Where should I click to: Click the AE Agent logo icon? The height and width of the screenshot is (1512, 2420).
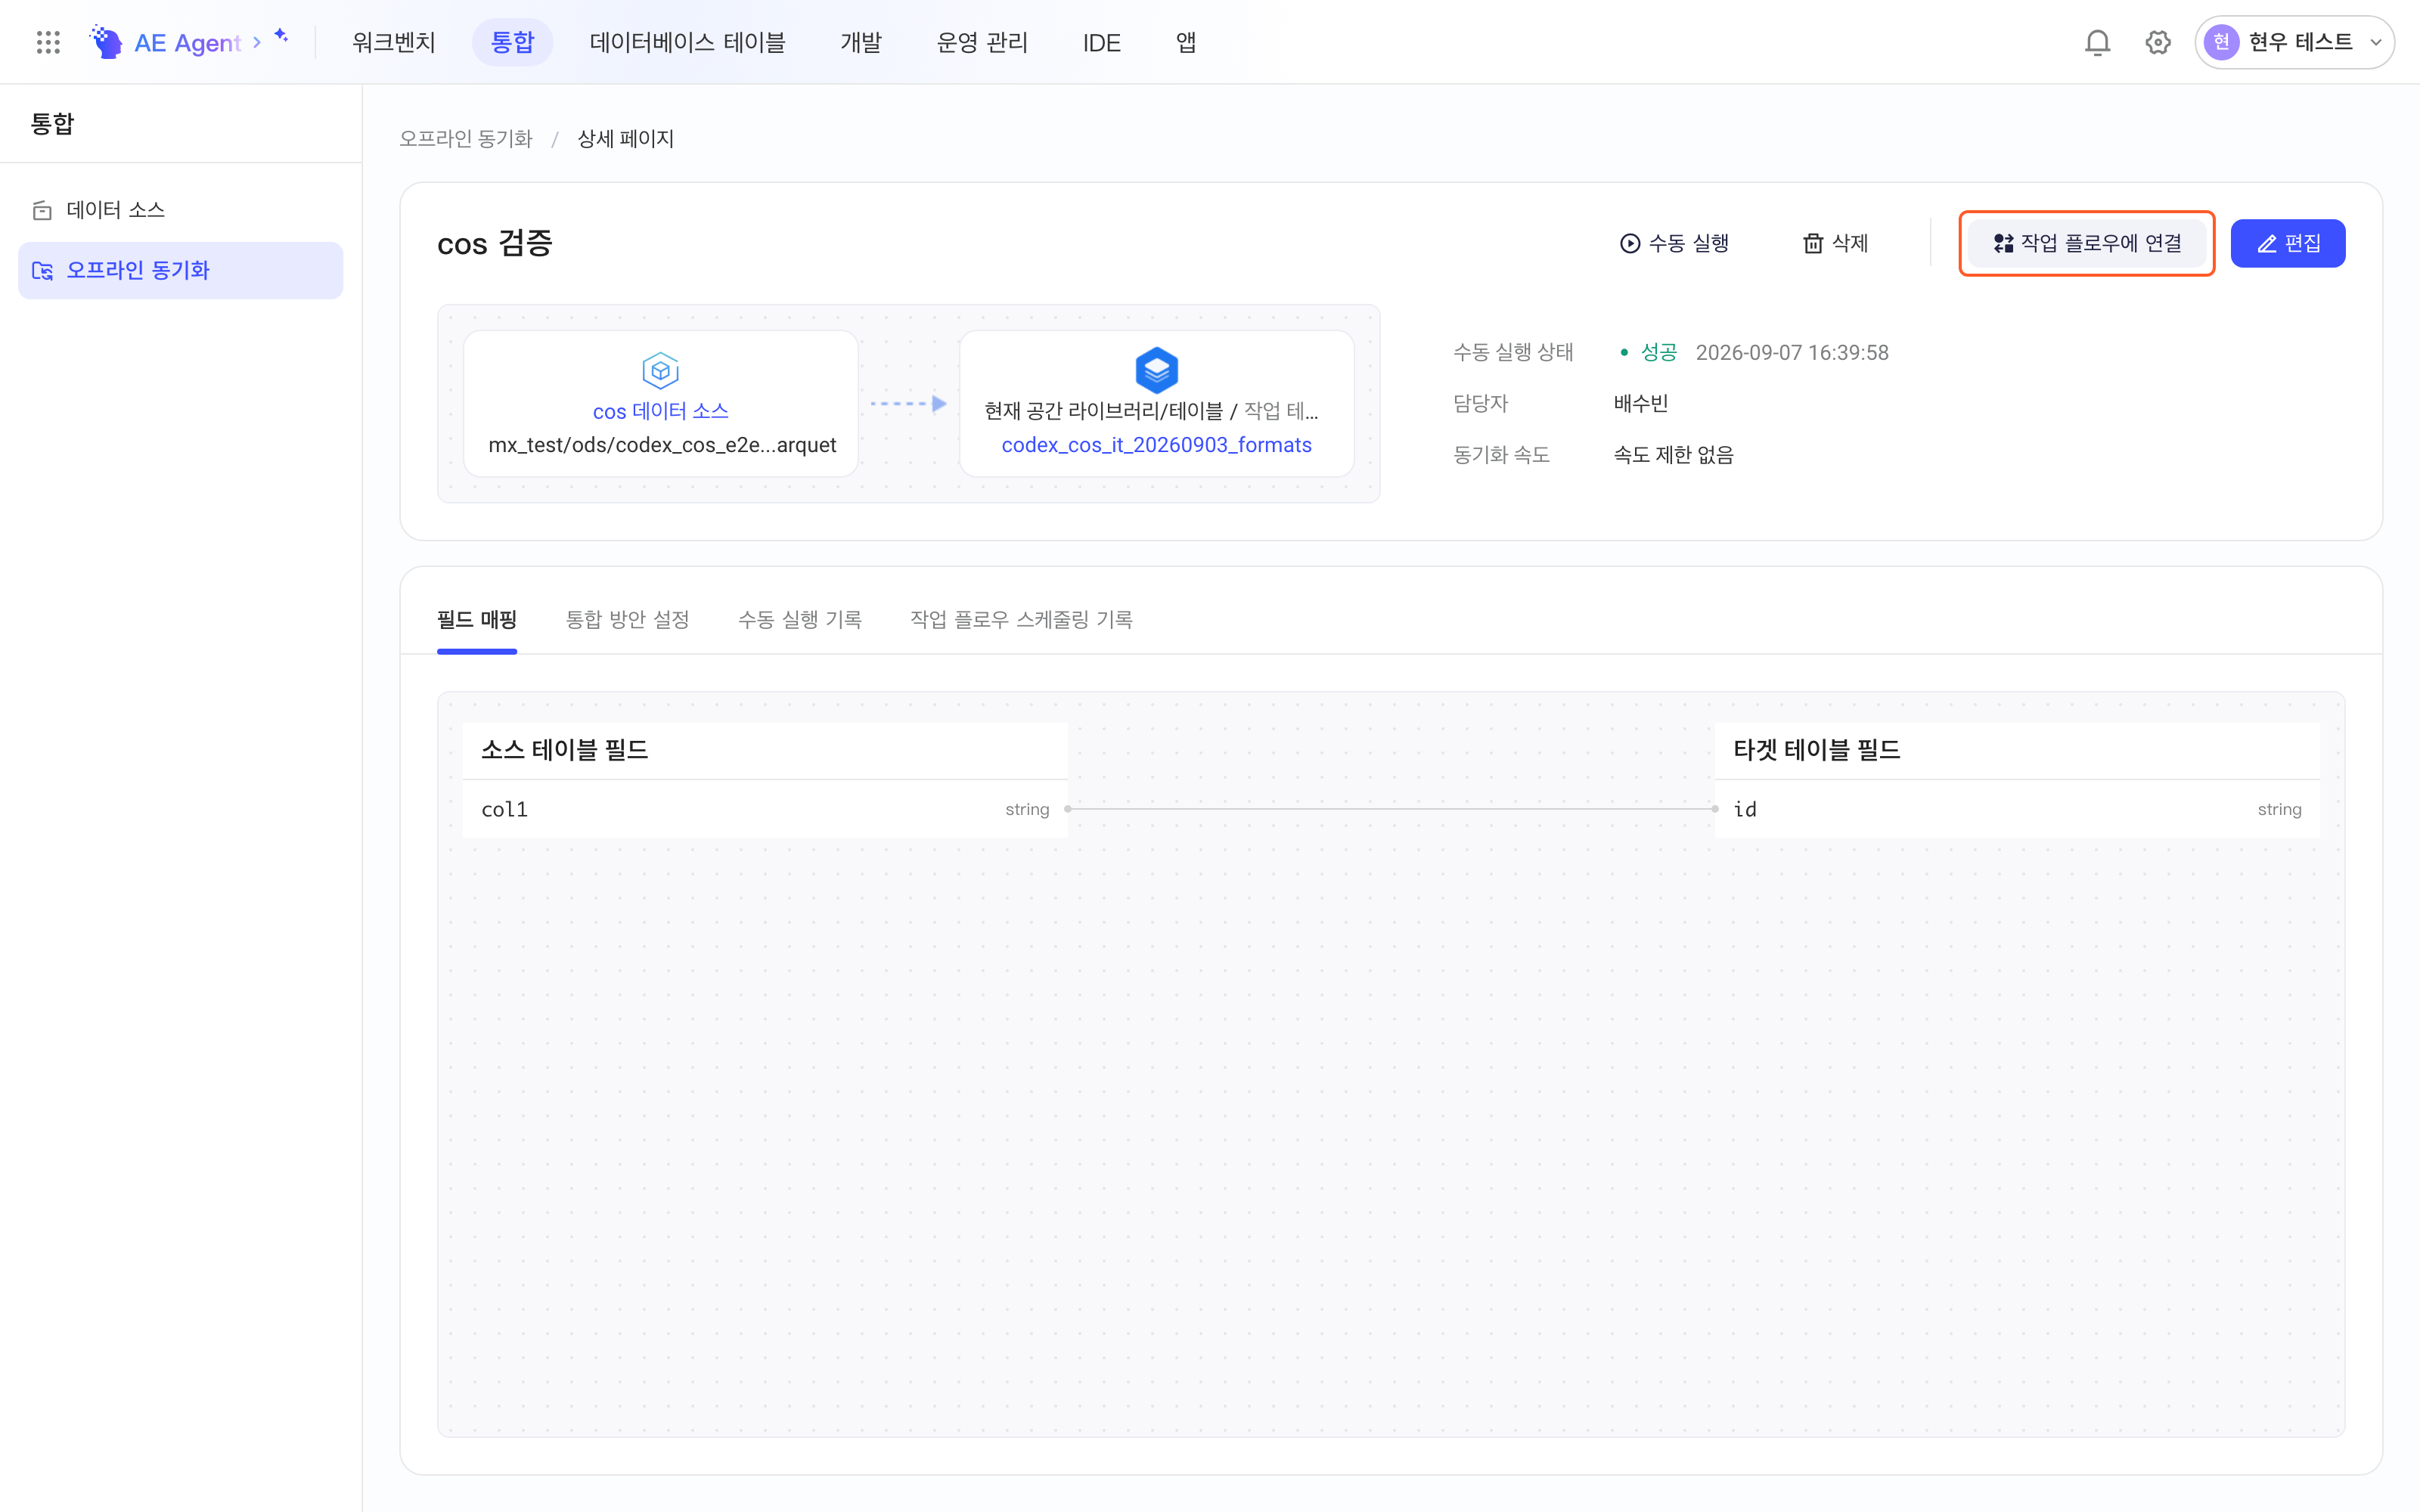(106, 42)
